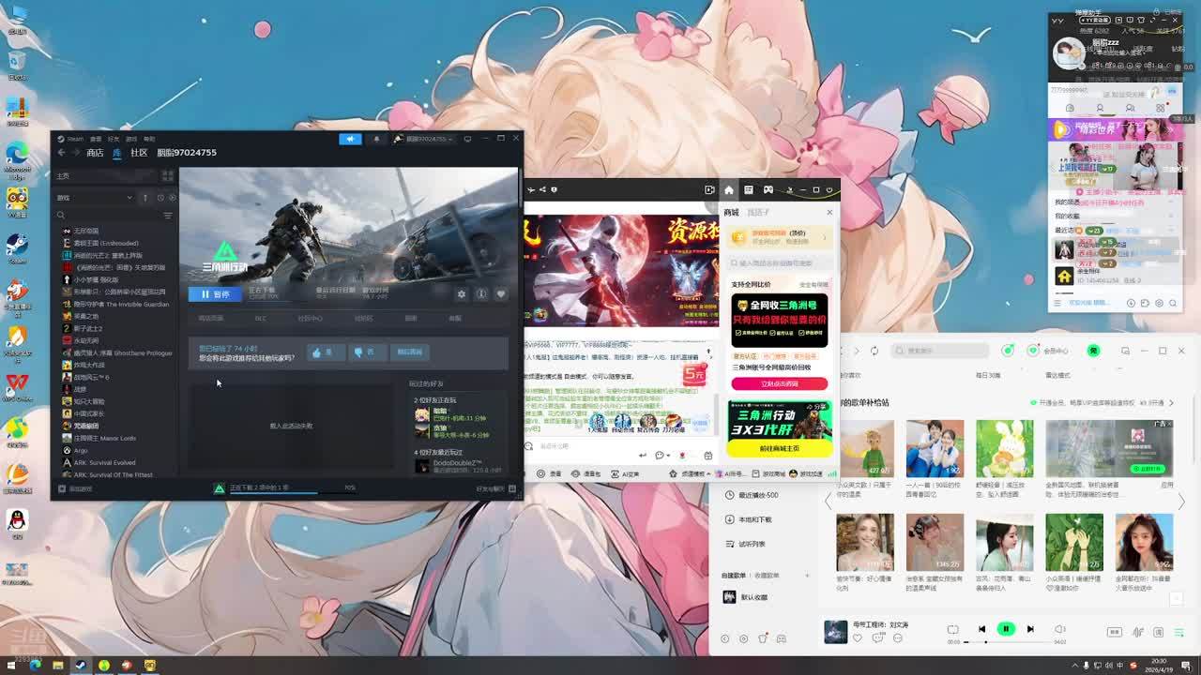Click the thumbs-up recommend button

[x=322, y=352]
